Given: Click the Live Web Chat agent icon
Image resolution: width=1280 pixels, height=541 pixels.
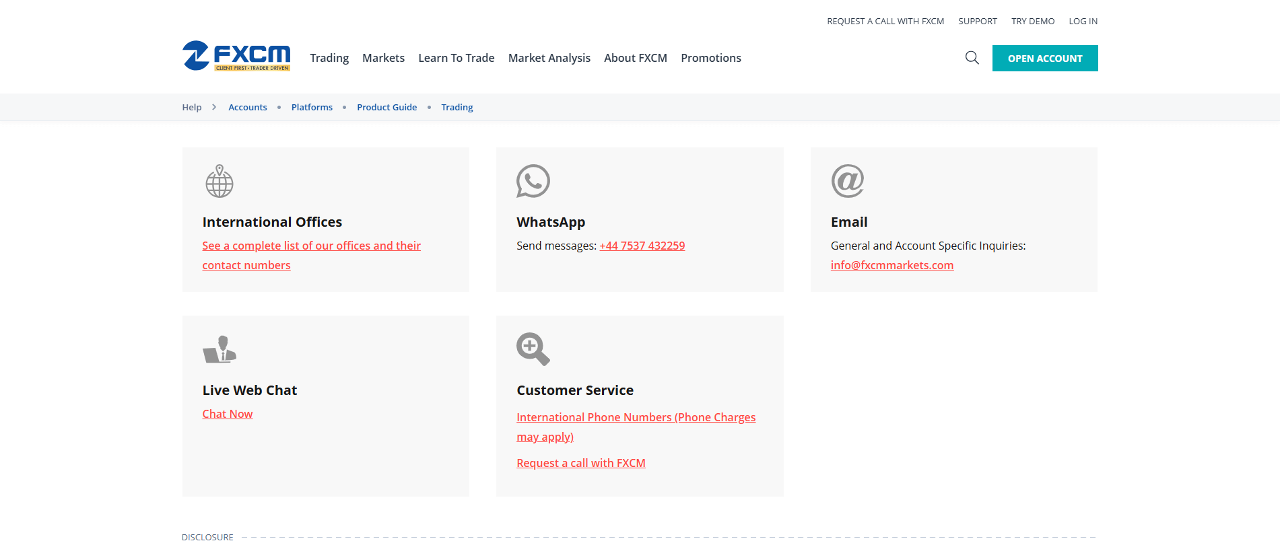Looking at the screenshot, I should [220, 349].
